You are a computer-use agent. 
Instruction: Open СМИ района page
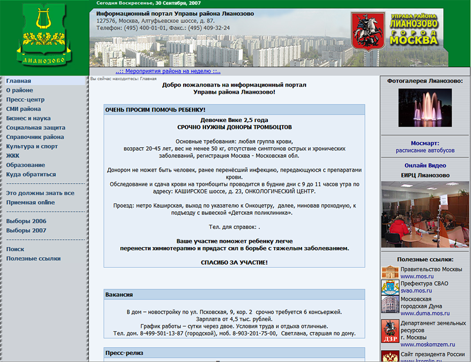(24, 109)
